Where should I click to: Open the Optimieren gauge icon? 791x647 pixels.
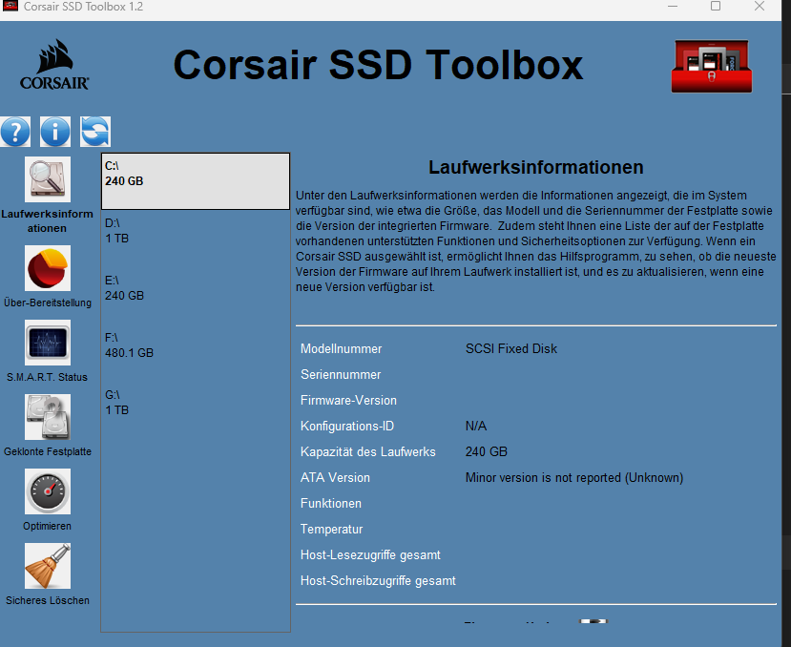coord(48,491)
